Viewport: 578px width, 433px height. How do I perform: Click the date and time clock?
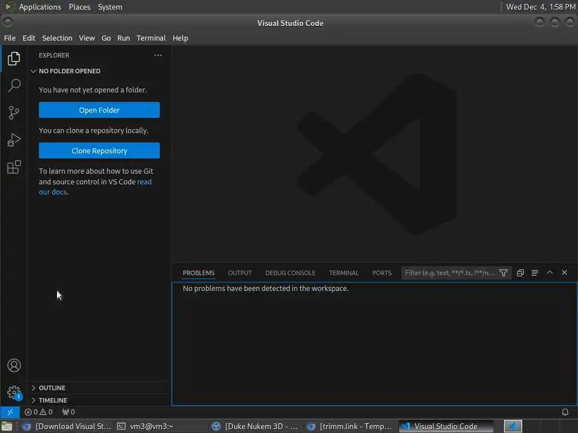click(x=540, y=7)
